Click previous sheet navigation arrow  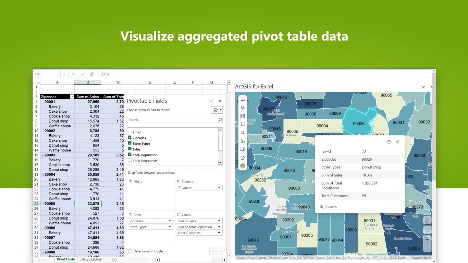[39, 260]
